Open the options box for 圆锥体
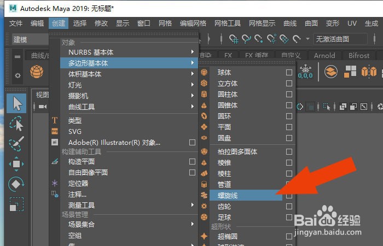 pyautogui.click(x=289, y=105)
